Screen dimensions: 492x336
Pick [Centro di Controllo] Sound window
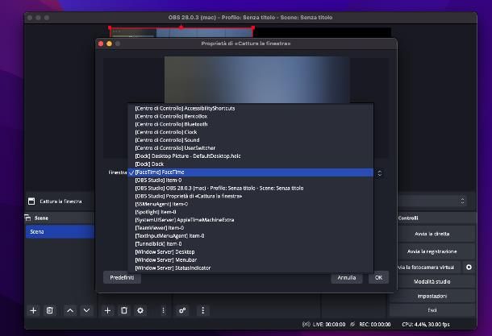[x=250, y=140]
